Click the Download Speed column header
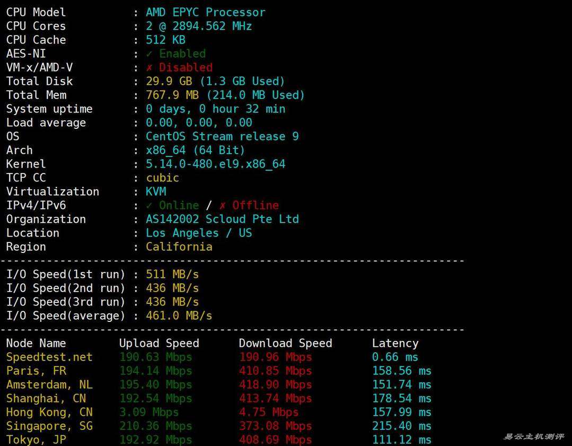 (x=285, y=343)
